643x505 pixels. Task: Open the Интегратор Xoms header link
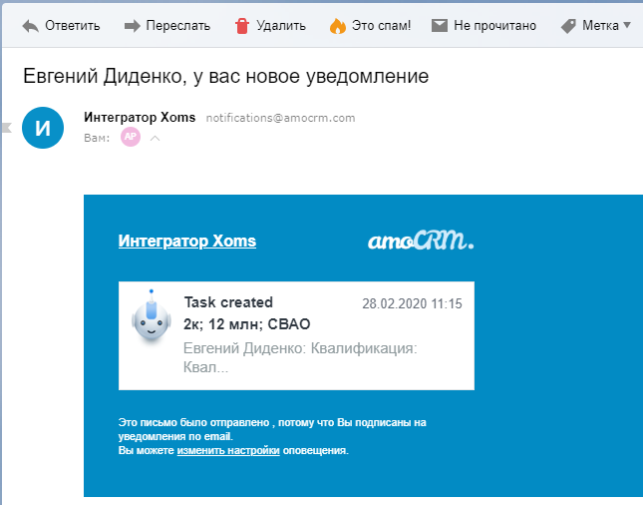click(x=186, y=241)
